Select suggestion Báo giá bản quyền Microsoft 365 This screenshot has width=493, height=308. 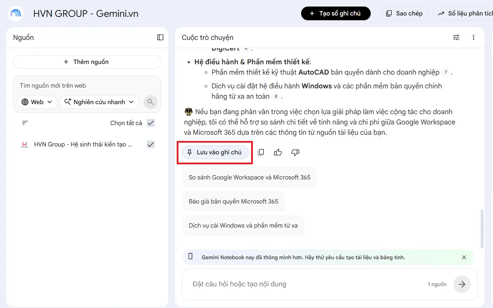234,201
